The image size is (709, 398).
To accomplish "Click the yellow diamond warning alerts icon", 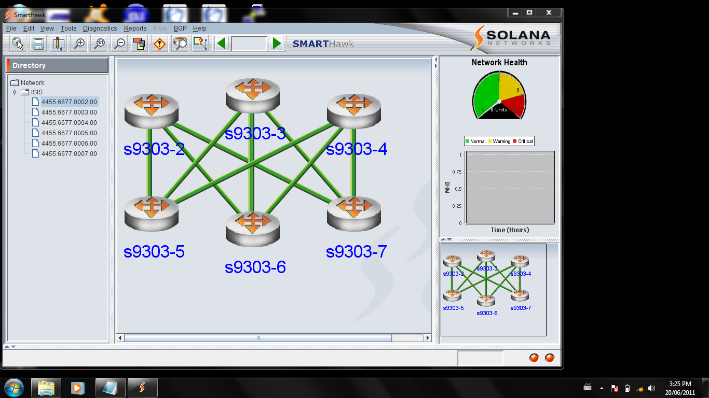I will click(159, 44).
